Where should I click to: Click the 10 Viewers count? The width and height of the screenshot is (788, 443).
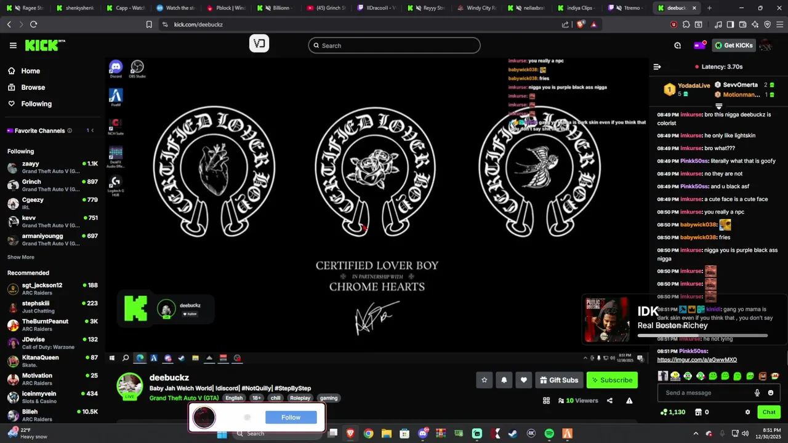pos(578,401)
